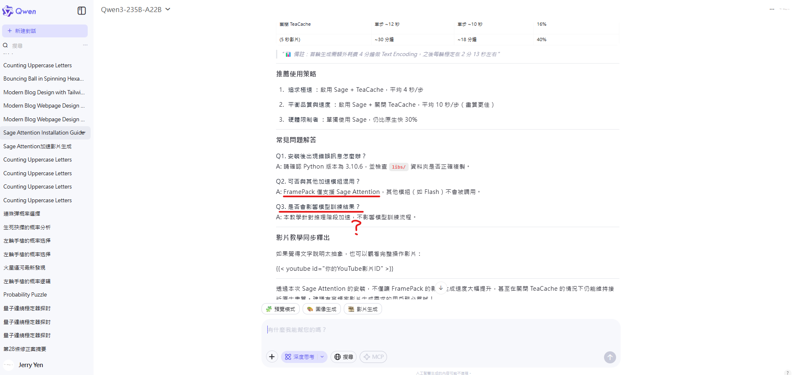
Task: Click the 40% table cell
Action: [541, 39]
